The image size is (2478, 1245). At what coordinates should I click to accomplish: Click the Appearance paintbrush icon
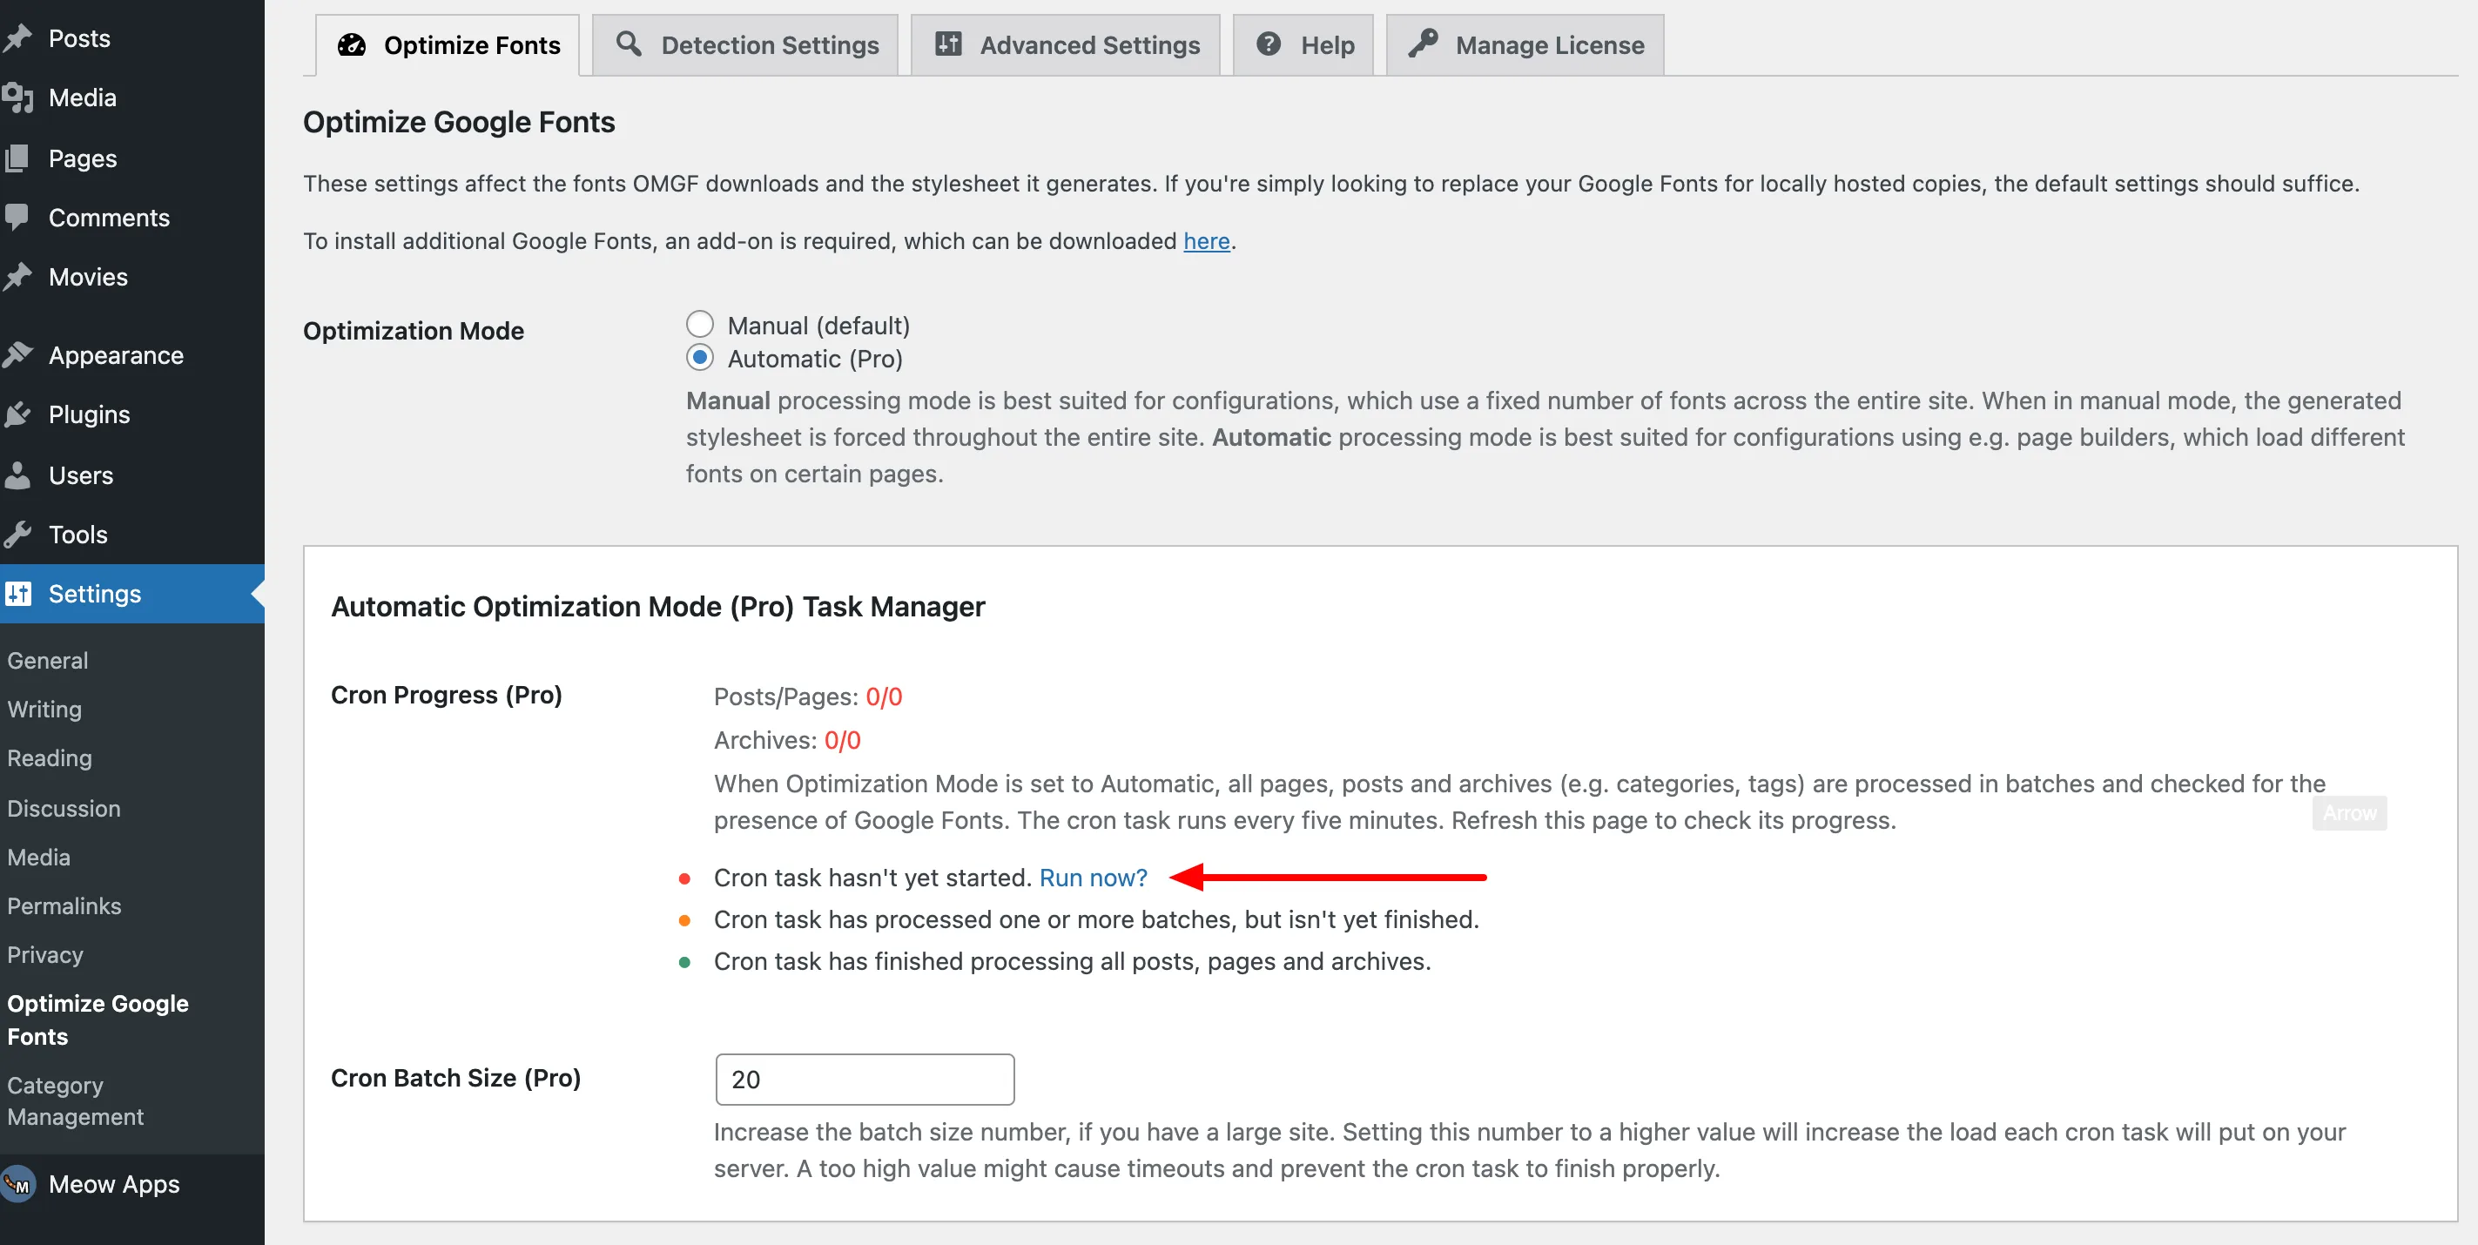[17, 355]
